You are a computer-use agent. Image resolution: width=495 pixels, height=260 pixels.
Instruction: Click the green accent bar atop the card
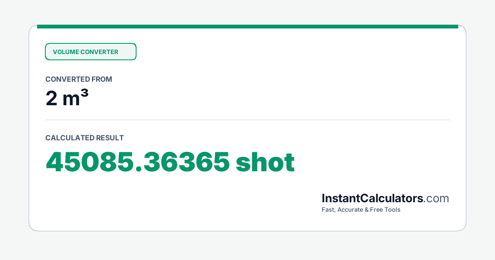point(247,26)
